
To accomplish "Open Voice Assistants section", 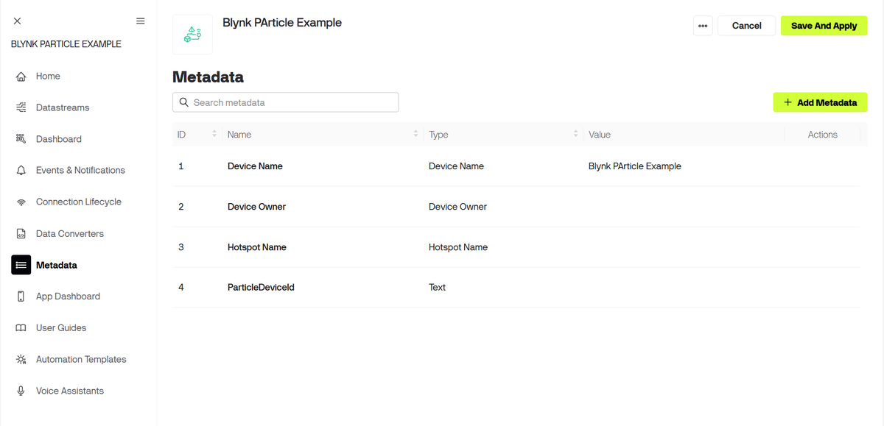I will (70, 391).
